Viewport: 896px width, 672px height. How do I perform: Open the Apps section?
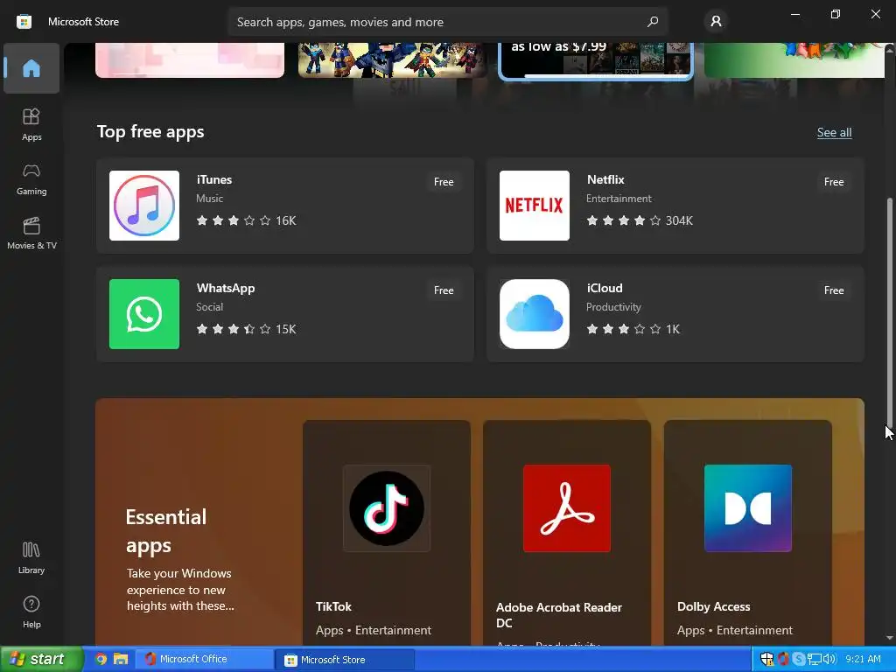pos(31,124)
